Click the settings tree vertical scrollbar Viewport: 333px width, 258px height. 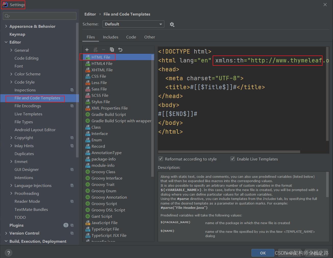[x=77, y=90]
